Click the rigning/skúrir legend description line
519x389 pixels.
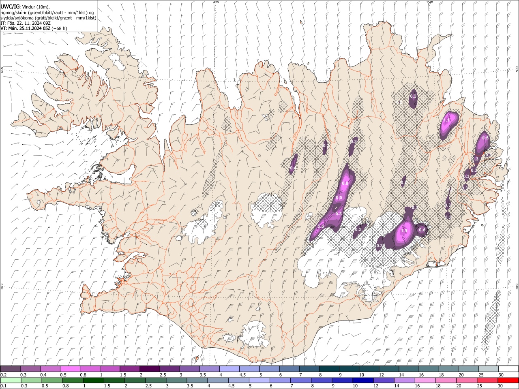coord(47,13)
